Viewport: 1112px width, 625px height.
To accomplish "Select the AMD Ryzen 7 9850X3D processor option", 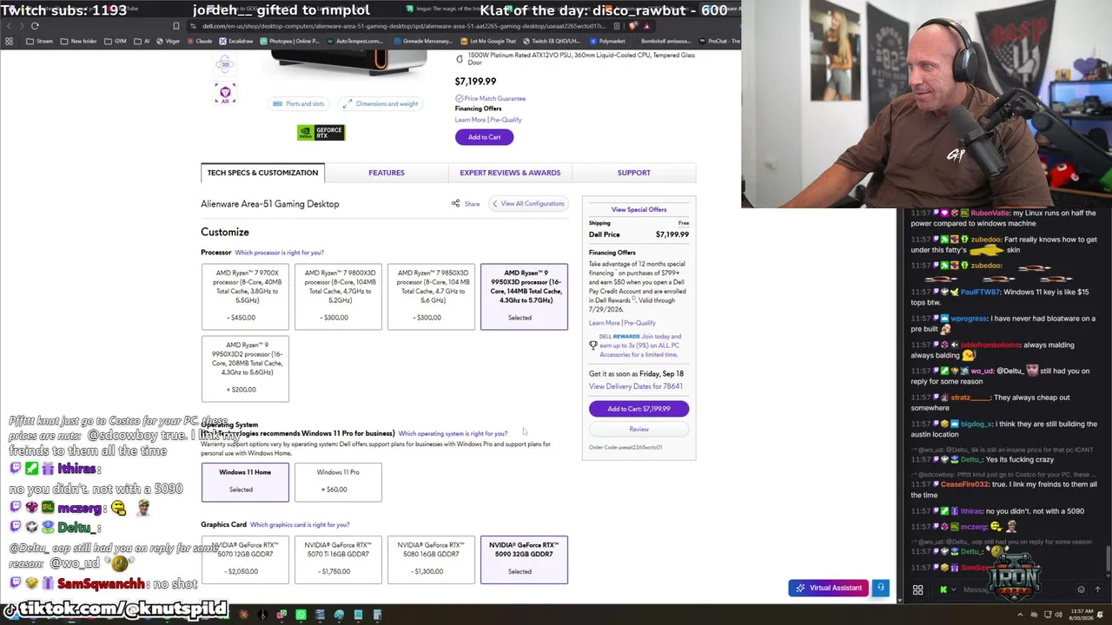I will pos(431,296).
